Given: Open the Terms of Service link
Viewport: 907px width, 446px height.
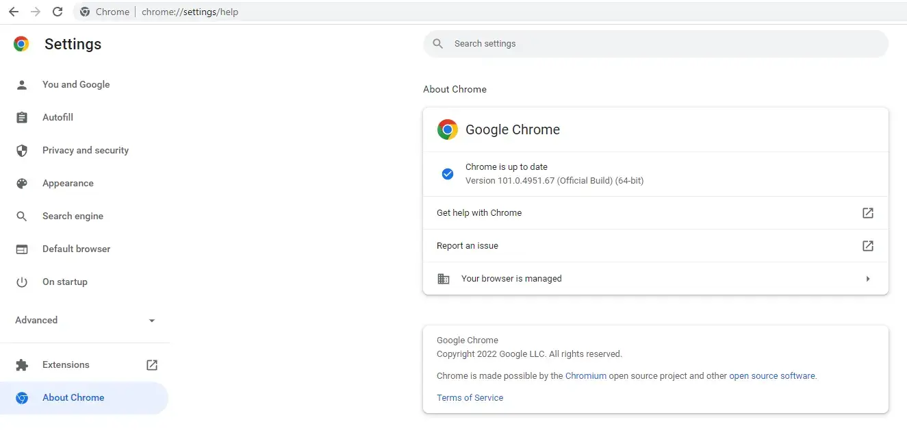Looking at the screenshot, I should pos(470,398).
